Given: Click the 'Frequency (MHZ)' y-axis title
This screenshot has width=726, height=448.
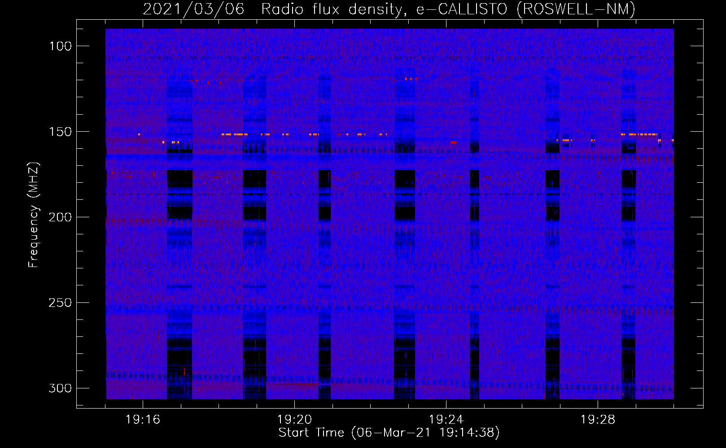Looking at the screenshot, I should [x=34, y=215].
